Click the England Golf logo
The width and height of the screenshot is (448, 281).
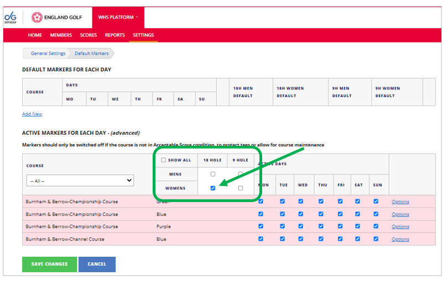pyautogui.click(x=56, y=18)
